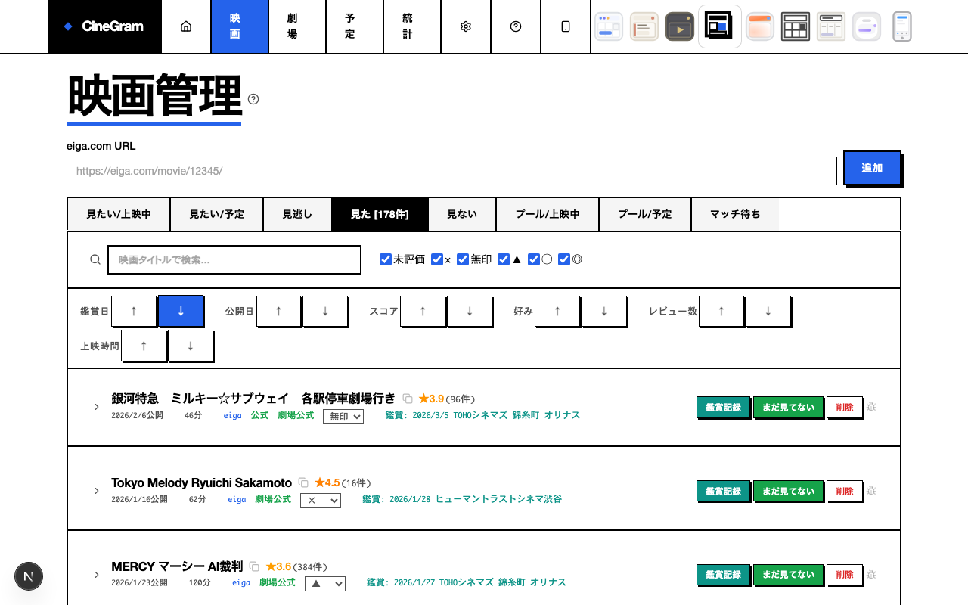Viewport: 968px width, 605px height.
Task: Click 削除 button for 銀河特急 movie
Action: [x=844, y=408]
